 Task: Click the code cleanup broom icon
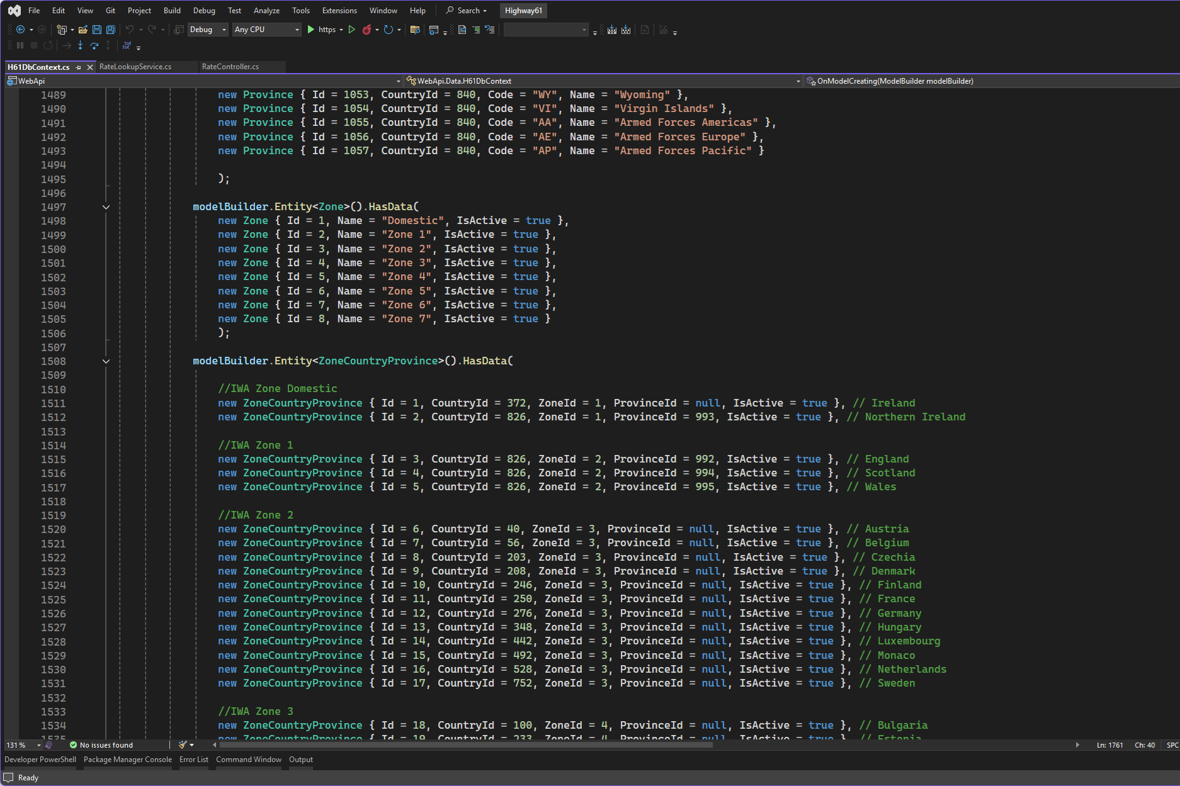[x=183, y=745]
